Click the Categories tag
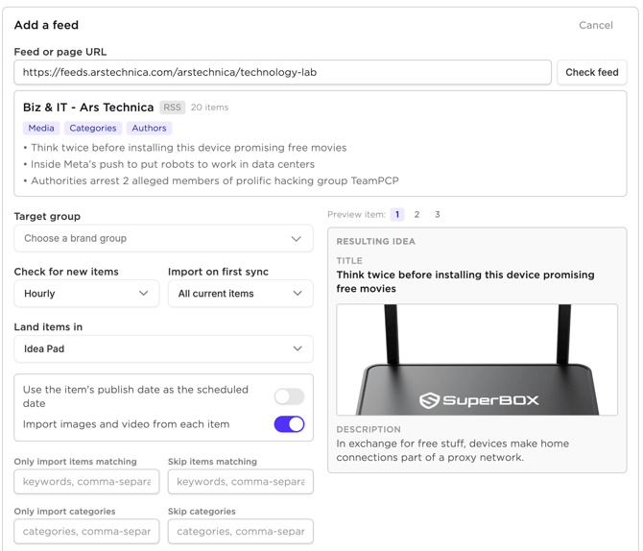This screenshot has width=643, height=551. tap(93, 128)
